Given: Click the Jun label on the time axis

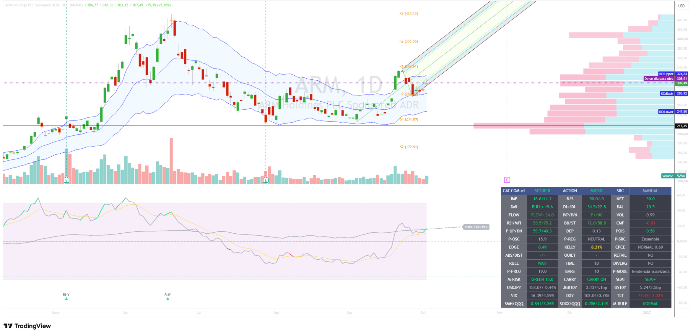Looking at the screenshot, I should (126, 313).
